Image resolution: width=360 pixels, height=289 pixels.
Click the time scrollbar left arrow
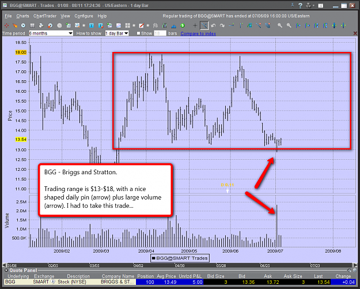[x=4, y=265]
